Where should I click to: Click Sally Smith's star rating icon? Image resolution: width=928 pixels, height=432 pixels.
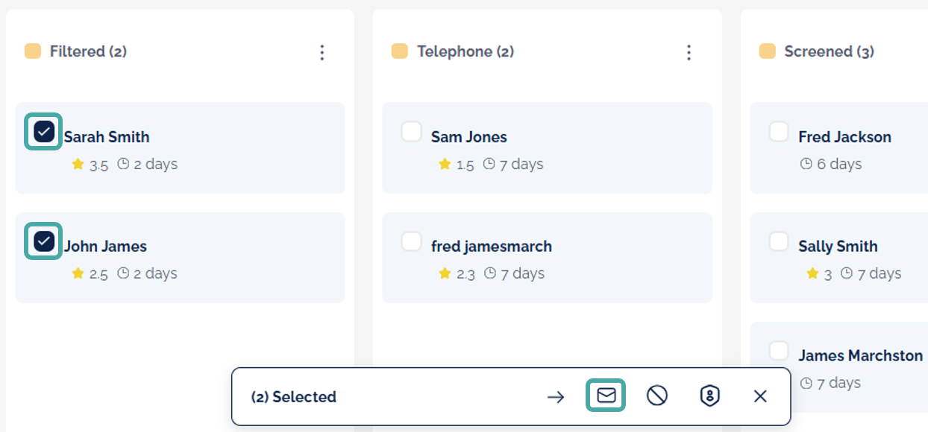[x=812, y=274]
